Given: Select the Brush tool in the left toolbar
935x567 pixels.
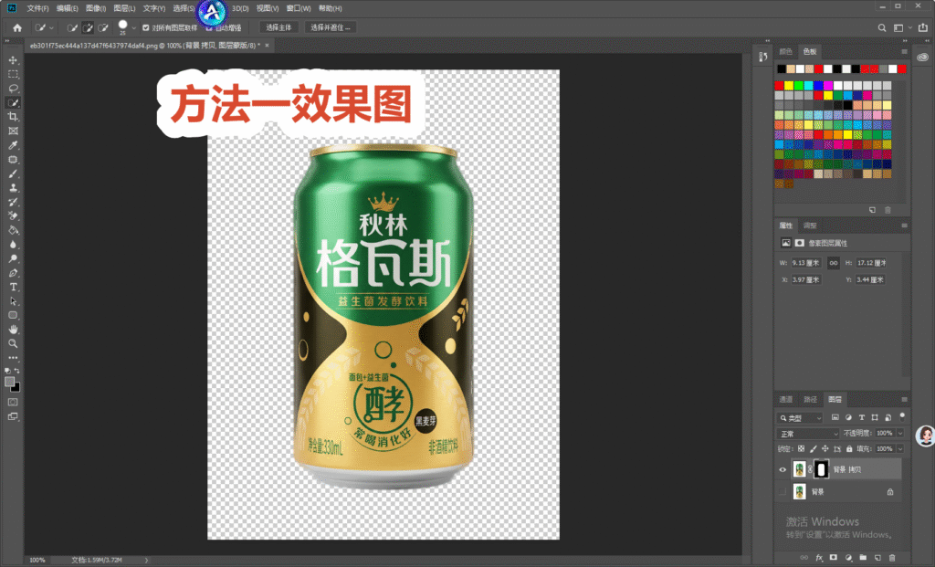Looking at the screenshot, I should click(x=13, y=173).
